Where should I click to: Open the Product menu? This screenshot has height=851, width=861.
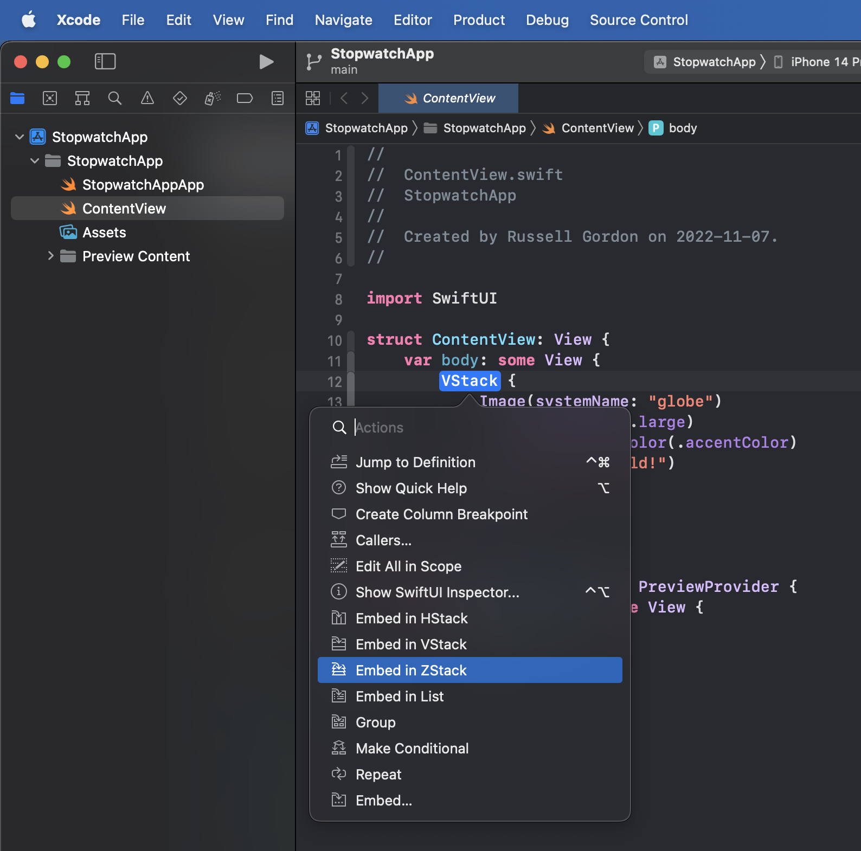[479, 20]
